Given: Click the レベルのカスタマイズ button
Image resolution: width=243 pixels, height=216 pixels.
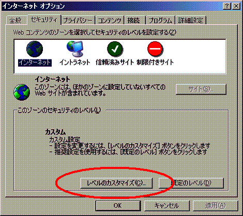Looking at the screenshot, I should click(116, 183).
